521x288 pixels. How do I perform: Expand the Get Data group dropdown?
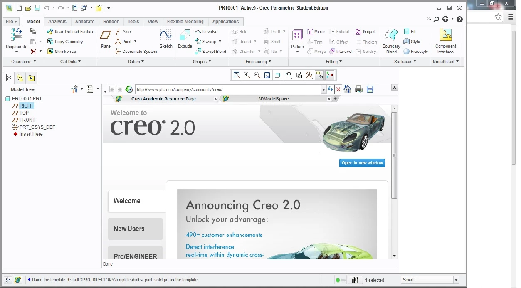tap(71, 62)
